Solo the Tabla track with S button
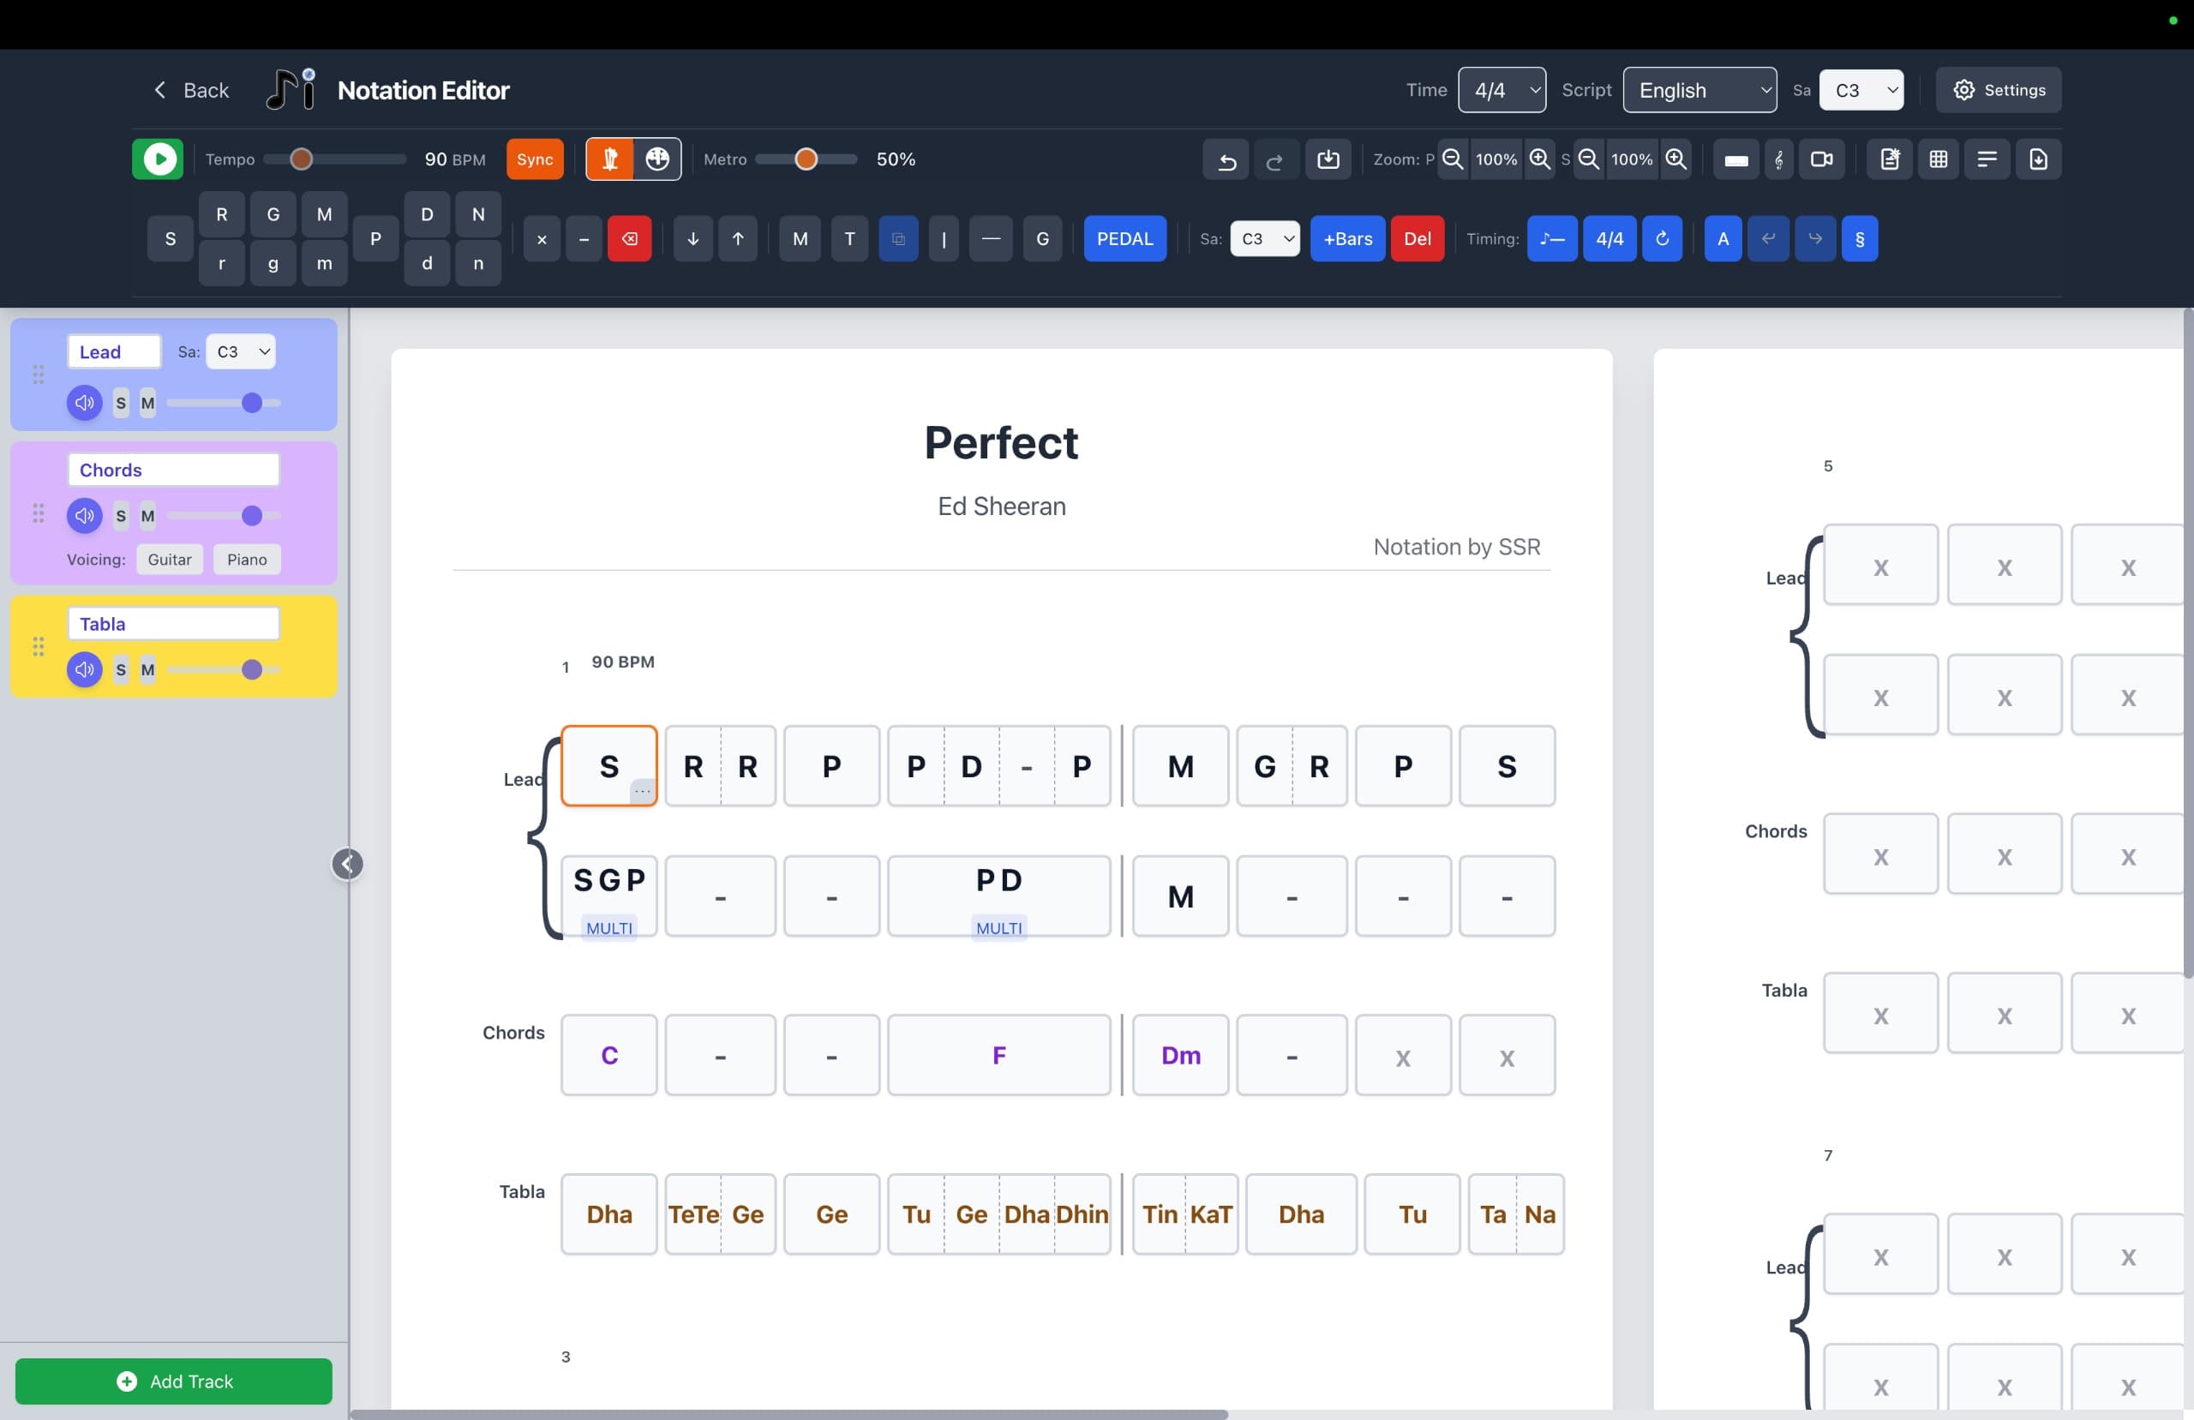Viewport: 2194px width, 1420px height. coord(121,670)
